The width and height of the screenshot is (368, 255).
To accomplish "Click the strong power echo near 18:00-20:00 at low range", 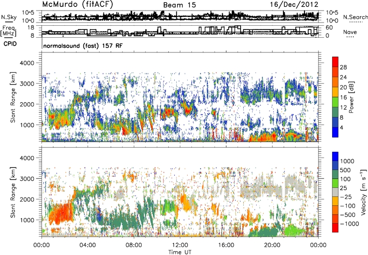I will pyautogui.click(x=263, y=137).
